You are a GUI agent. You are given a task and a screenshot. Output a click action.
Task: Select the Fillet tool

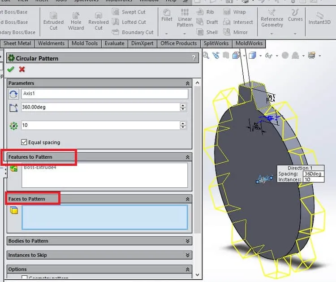point(167,15)
